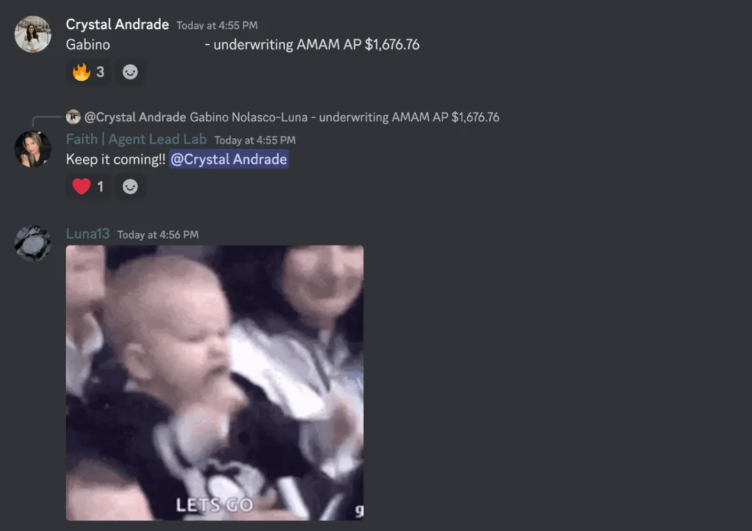Click the 'underwriting AMAM AP $1,676.76' message text
The image size is (752, 531).
[x=317, y=45]
